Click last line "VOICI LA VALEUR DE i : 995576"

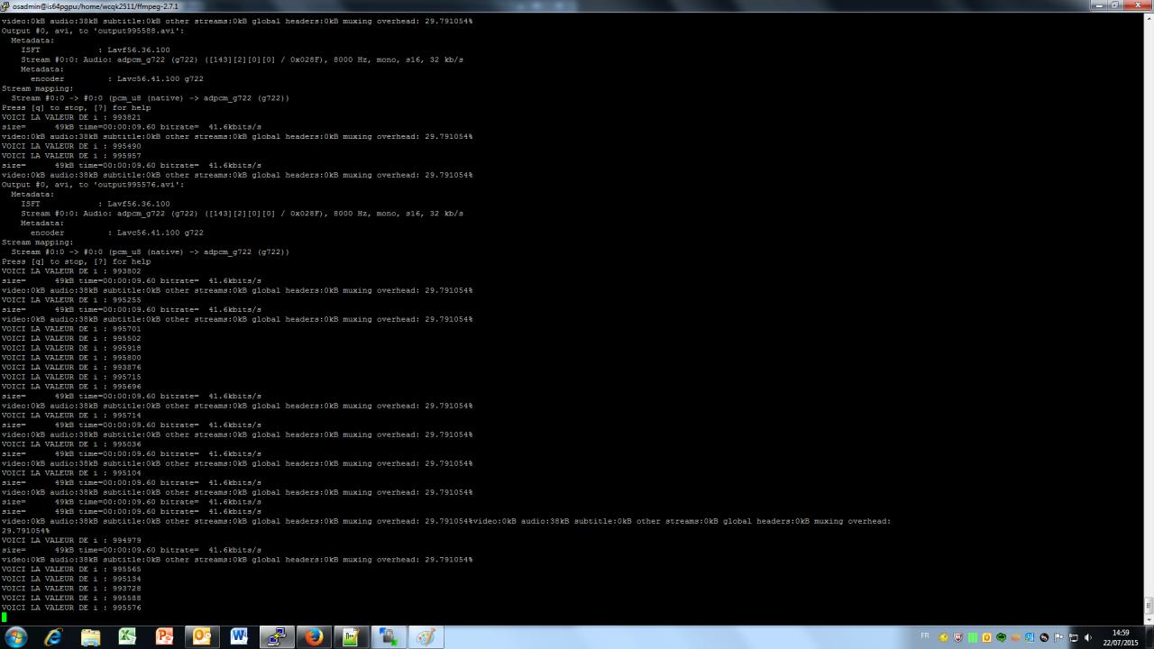pos(71,608)
